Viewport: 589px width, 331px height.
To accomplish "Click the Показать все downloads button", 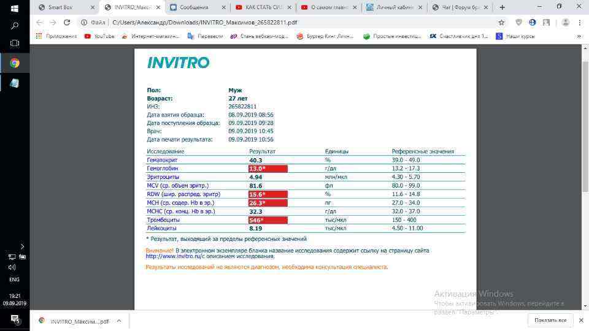I will pyautogui.click(x=550, y=320).
